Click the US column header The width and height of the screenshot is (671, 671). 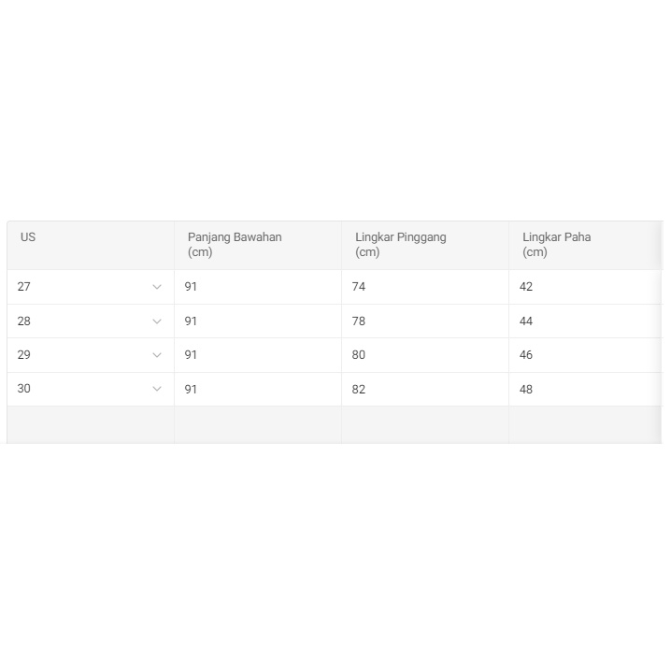[28, 237]
